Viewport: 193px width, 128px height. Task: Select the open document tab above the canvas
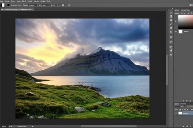[17, 9]
